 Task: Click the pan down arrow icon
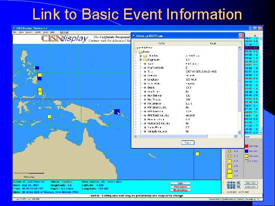[x=231, y=188]
